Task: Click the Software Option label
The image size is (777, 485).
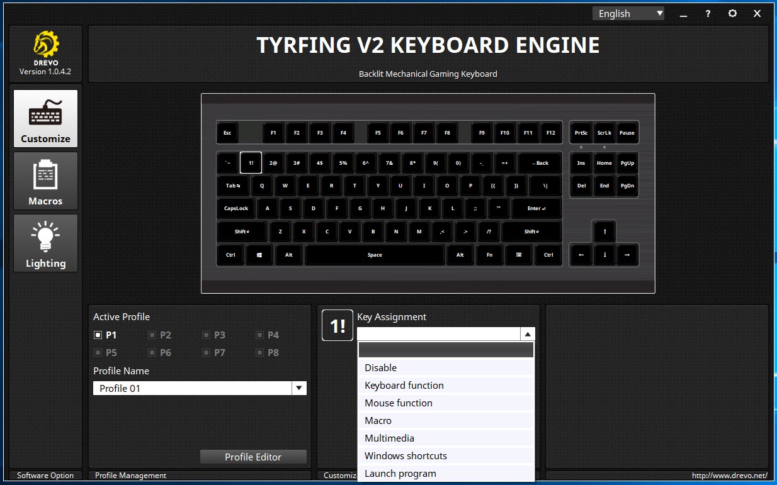Action: pos(45,476)
